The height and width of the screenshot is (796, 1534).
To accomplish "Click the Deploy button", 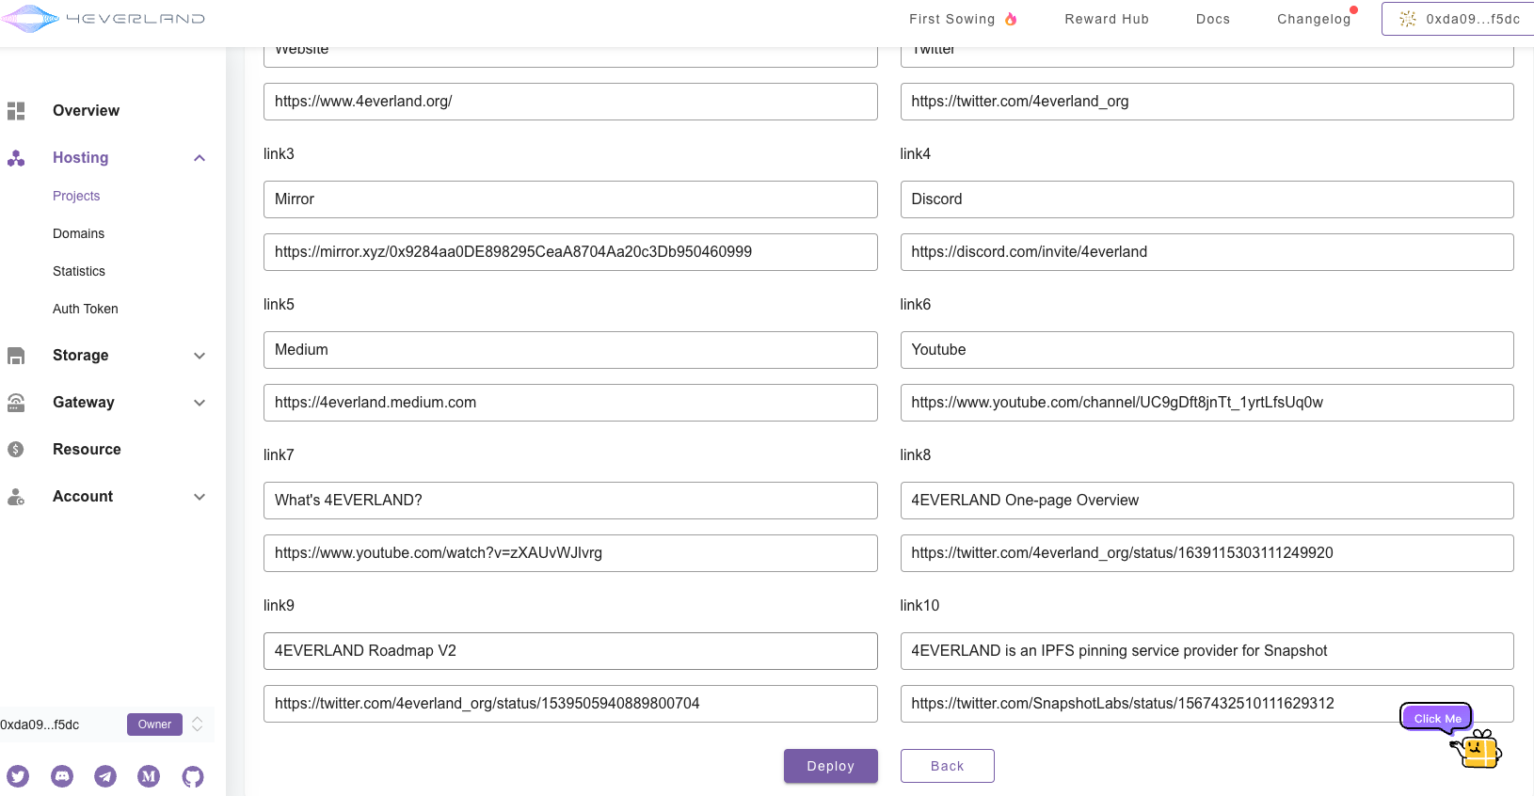I will [x=831, y=766].
